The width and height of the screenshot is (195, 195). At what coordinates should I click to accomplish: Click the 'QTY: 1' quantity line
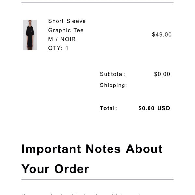(58, 48)
